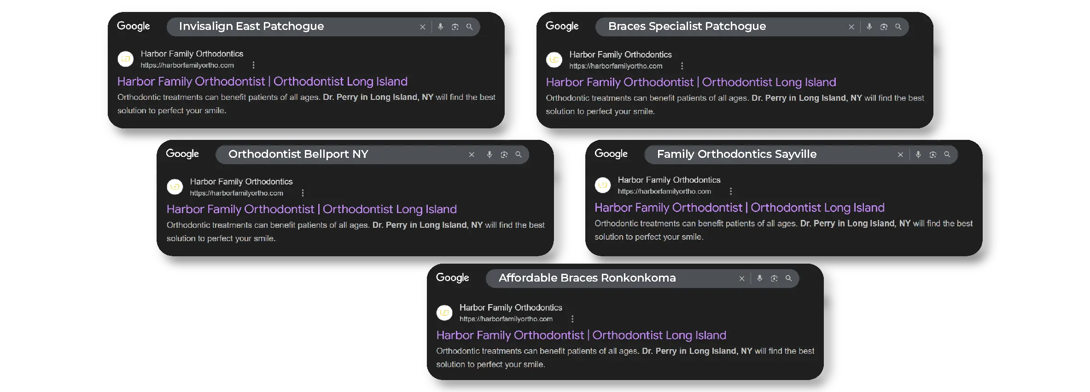The image size is (1090, 392).
Task: Clear the Braces Specialist Patchogue search with its X button
Action: 851,27
